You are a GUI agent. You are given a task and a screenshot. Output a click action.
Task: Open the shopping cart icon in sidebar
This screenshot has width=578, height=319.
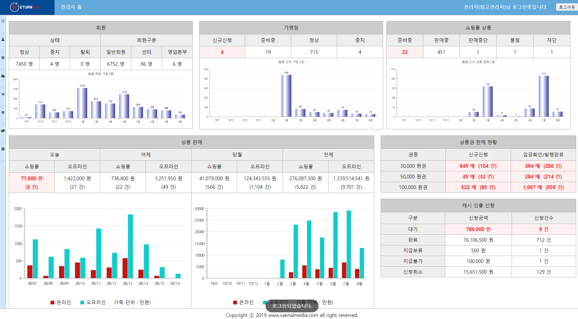click(x=3, y=94)
